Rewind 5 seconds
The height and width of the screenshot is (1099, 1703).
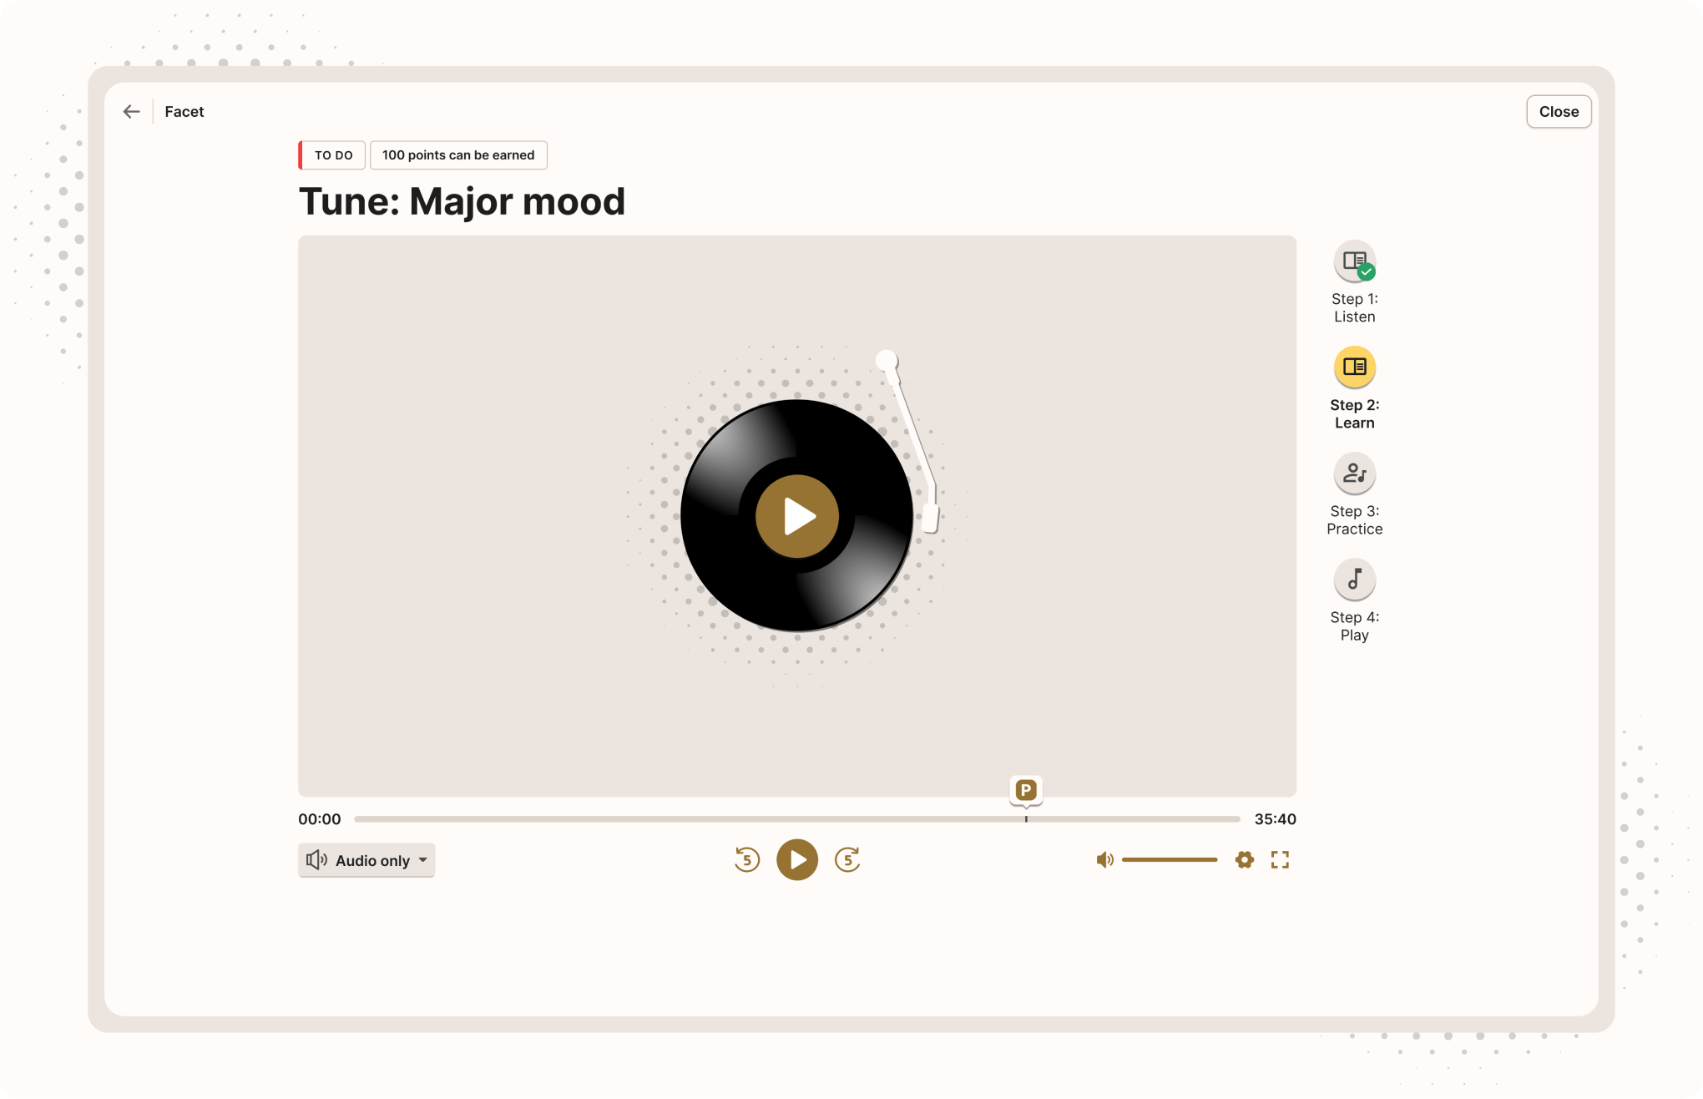pos(747,859)
